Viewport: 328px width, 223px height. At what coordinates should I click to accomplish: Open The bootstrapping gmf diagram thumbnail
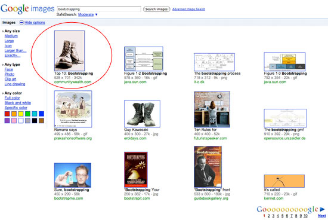pos(285,118)
